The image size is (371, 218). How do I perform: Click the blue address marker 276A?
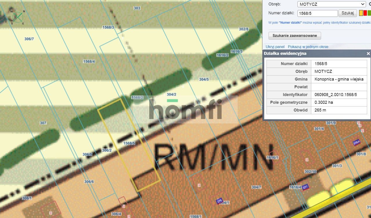point(357,143)
